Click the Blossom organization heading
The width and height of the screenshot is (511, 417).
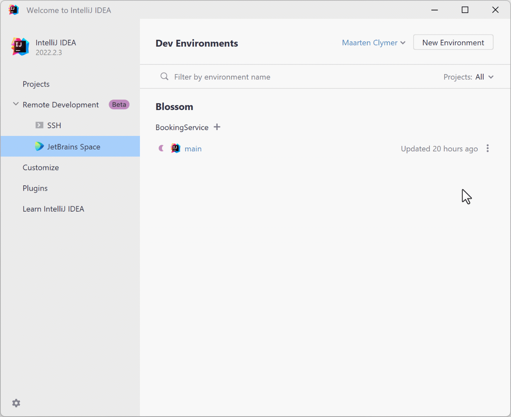point(174,107)
